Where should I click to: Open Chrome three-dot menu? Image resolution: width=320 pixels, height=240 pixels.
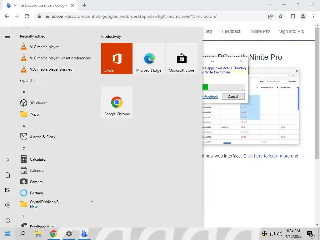tap(313, 16)
